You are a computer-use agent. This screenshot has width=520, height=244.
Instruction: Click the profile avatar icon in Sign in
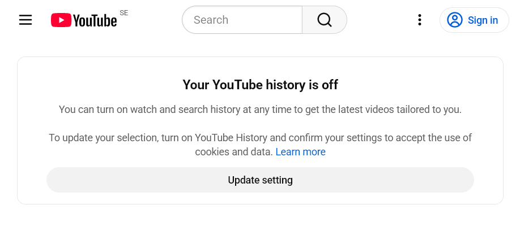pos(454,20)
